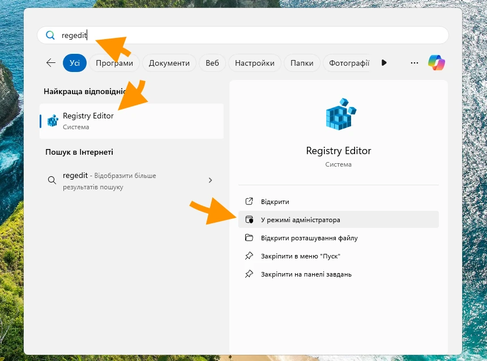Image resolution: width=487 pixels, height=361 pixels.
Task: Click the Пошук в Інтернеті heading
Action: pyautogui.click(x=79, y=152)
